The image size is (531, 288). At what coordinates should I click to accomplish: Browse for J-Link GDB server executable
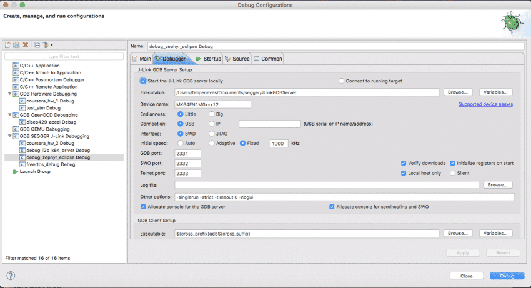point(458,92)
